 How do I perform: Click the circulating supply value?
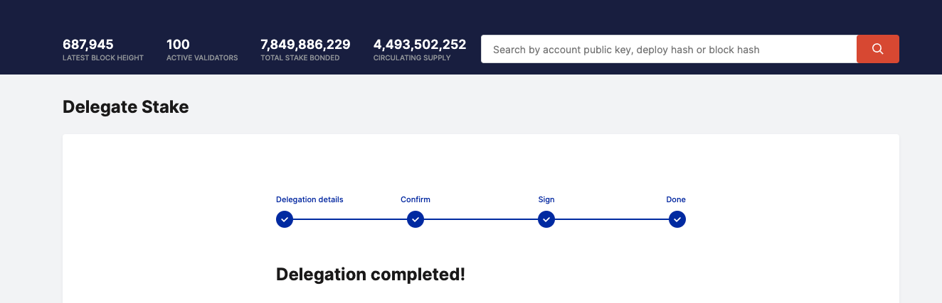420,45
